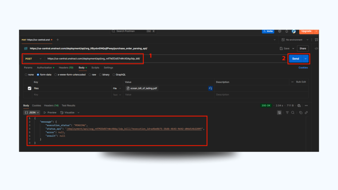Open the code snippet panel icon
The height and width of the screenshot is (190, 338).
[316, 48]
